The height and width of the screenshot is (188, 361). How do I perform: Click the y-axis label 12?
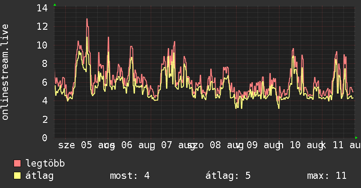42,26
